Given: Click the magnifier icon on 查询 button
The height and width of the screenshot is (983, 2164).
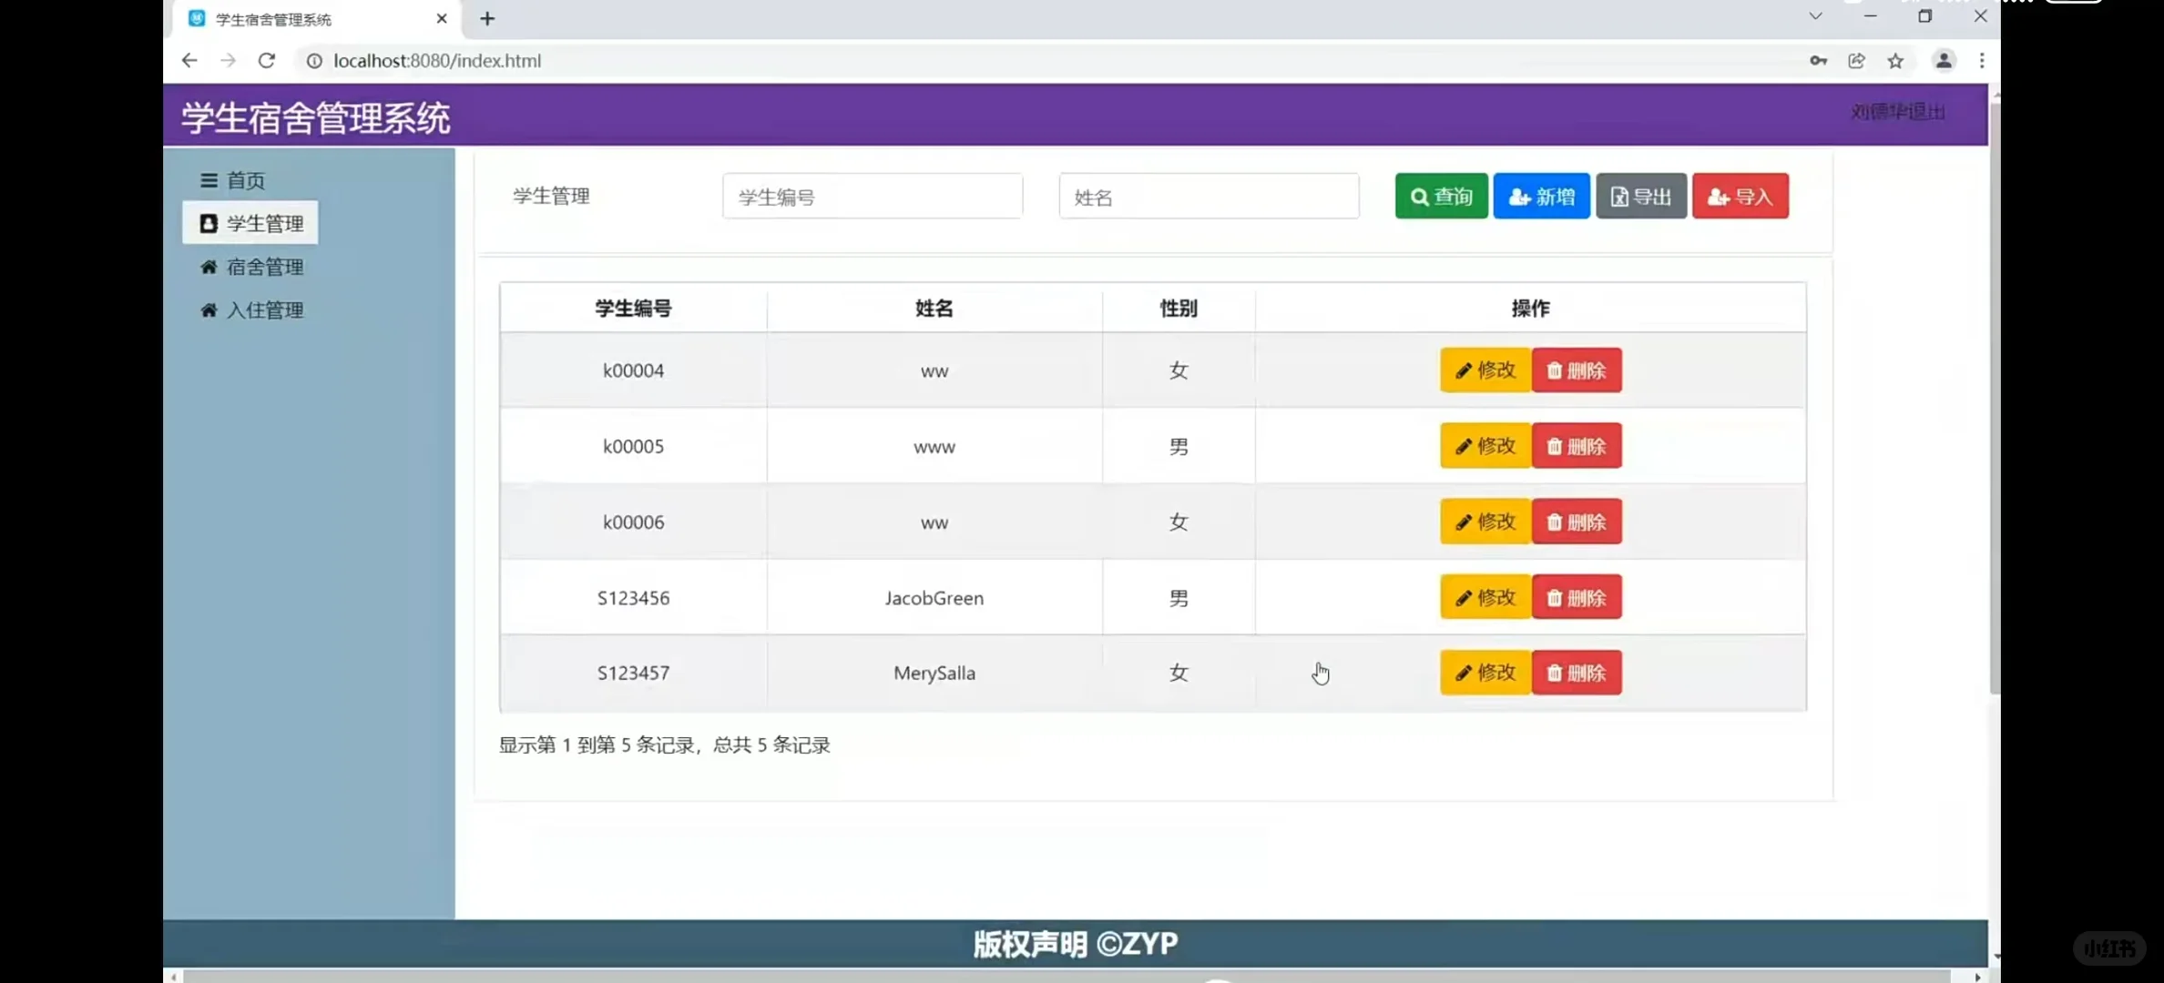Looking at the screenshot, I should [1418, 196].
